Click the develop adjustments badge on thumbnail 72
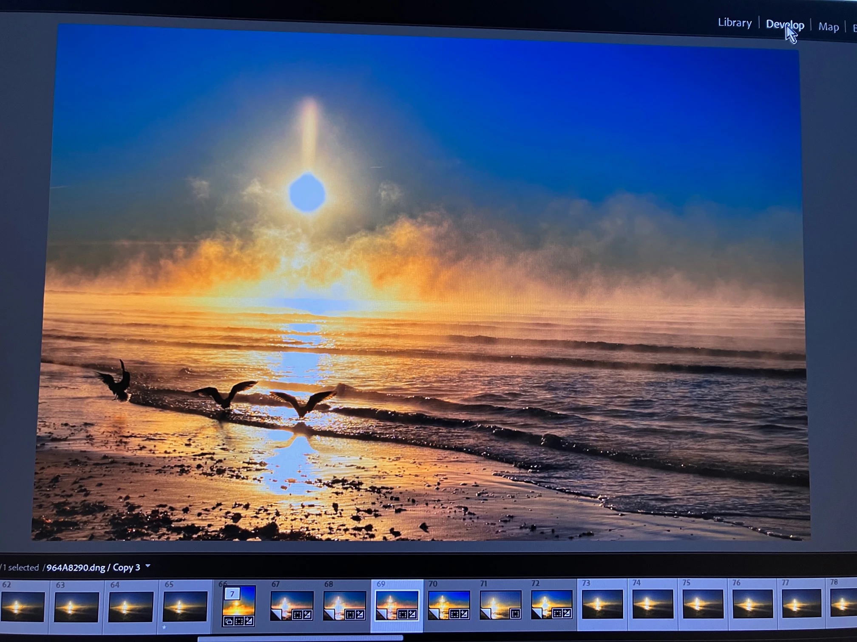The image size is (857, 642). coord(566,613)
